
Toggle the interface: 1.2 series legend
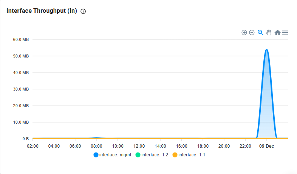[152, 155]
